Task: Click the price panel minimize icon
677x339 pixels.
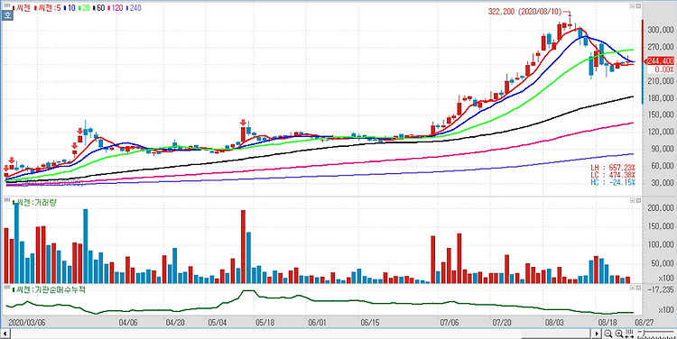Action: pos(633,6)
